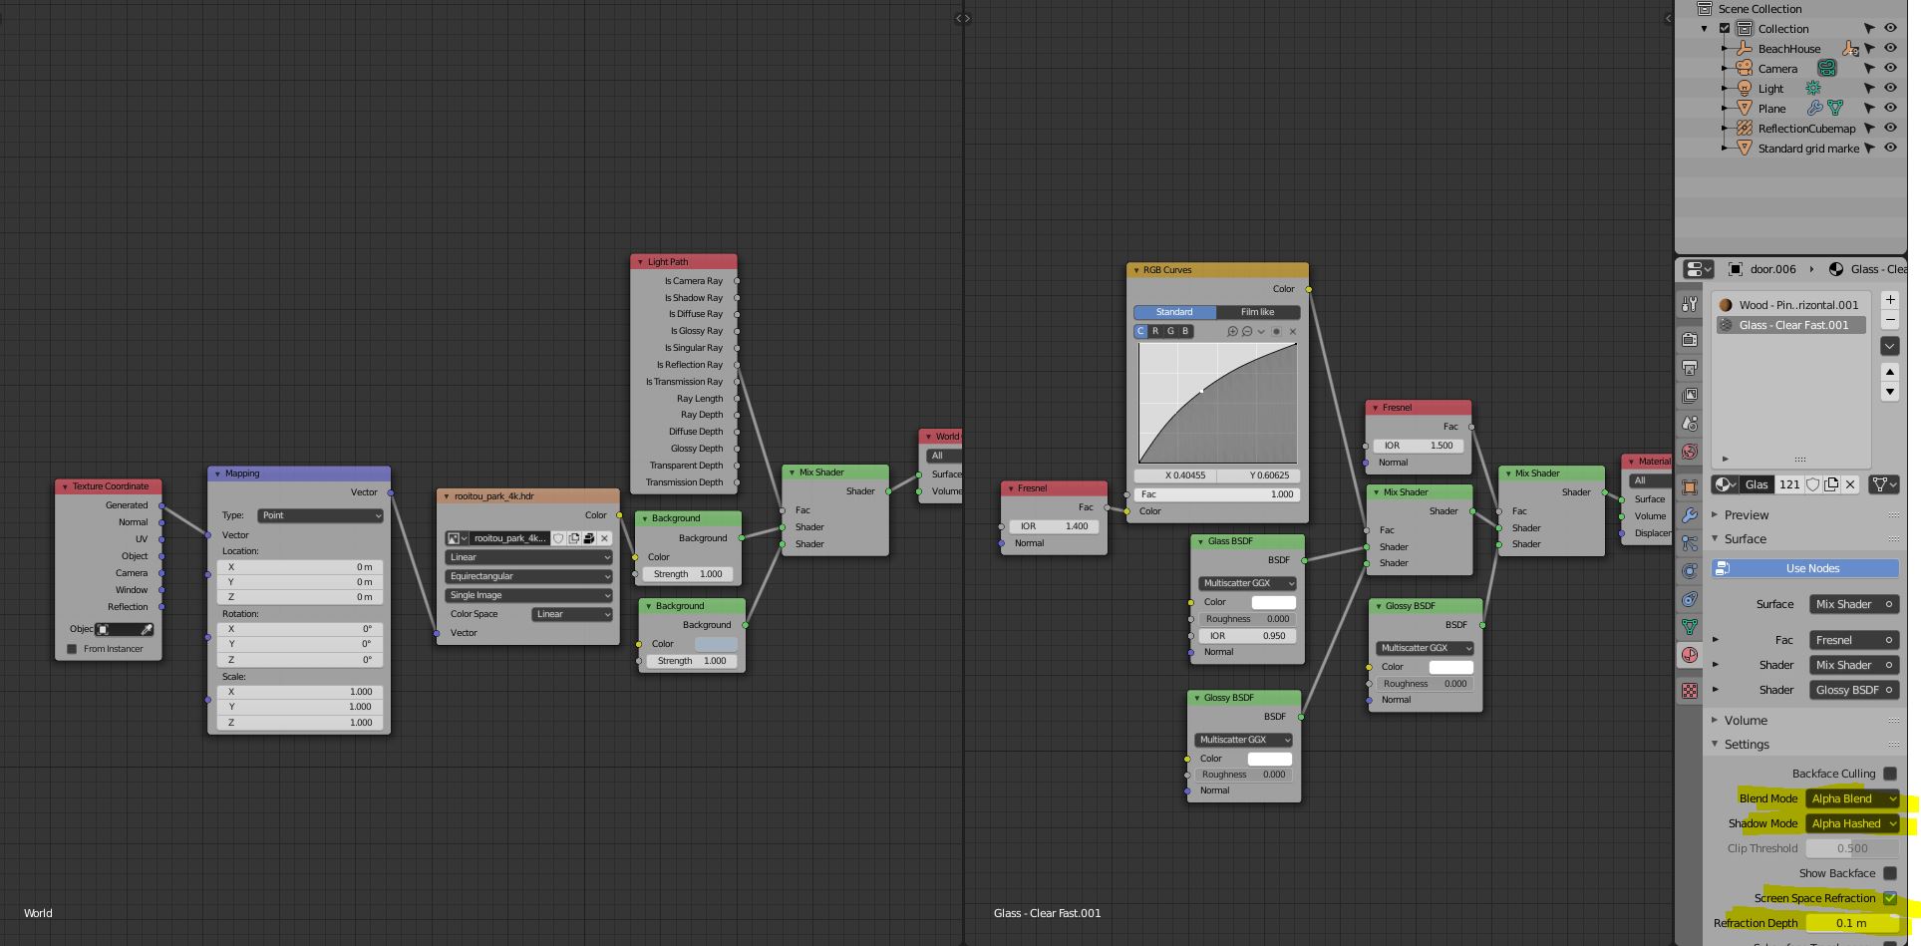Open the Render properties tab icon

pyautogui.click(x=1690, y=340)
